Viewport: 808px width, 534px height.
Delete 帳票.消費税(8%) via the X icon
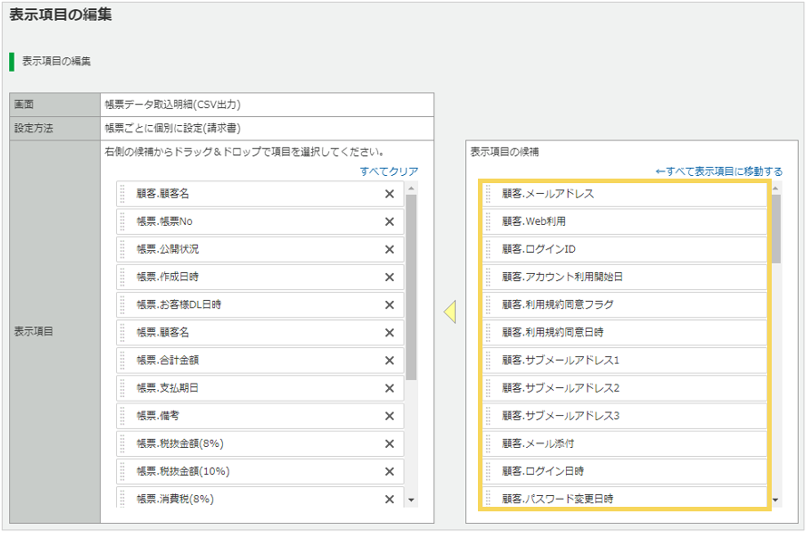pos(389,498)
